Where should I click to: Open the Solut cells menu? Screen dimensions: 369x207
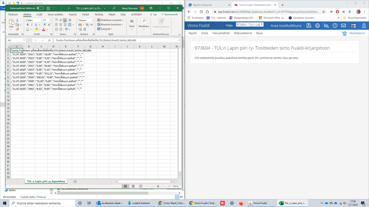pyautogui.click(x=132, y=24)
